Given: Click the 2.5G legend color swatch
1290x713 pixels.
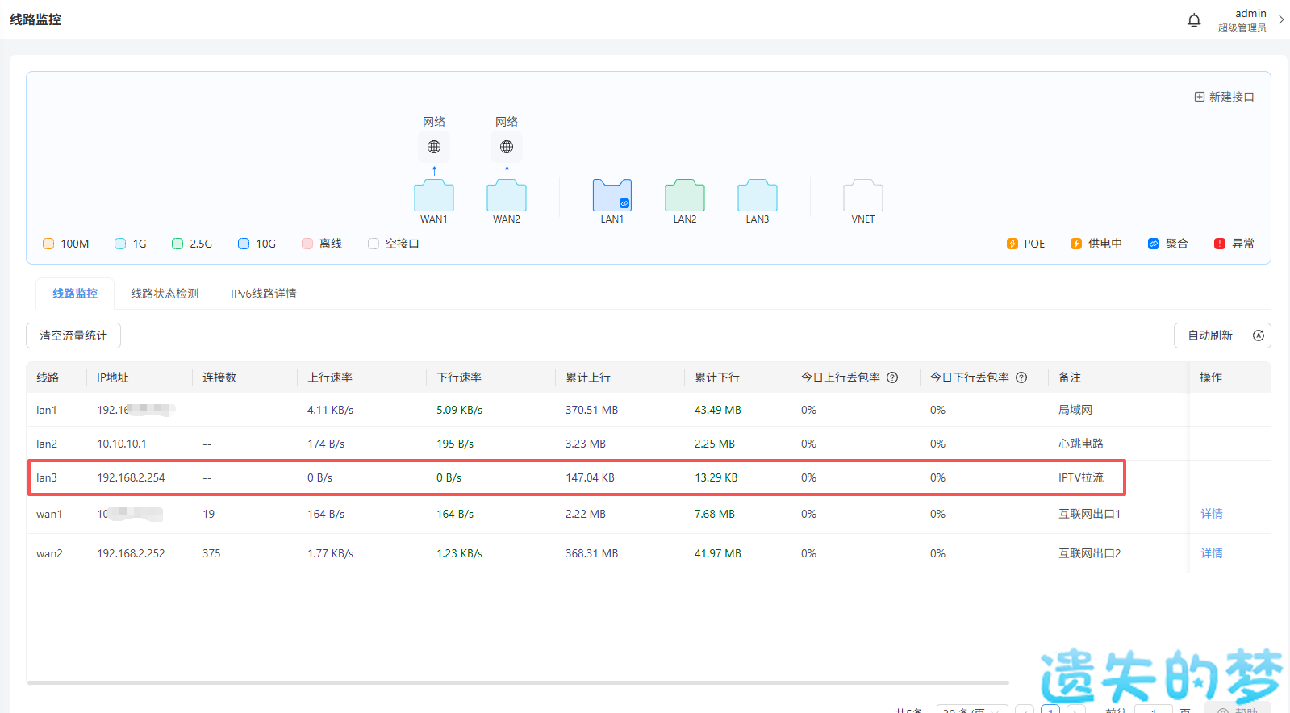Looking at the screenshot, I should pyautogui.click(x=177, y=244).
